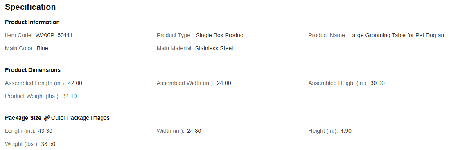Click the Assembled Length value 42.00
458x150 pixels.
pyautogui.click(x=75, y=83)
